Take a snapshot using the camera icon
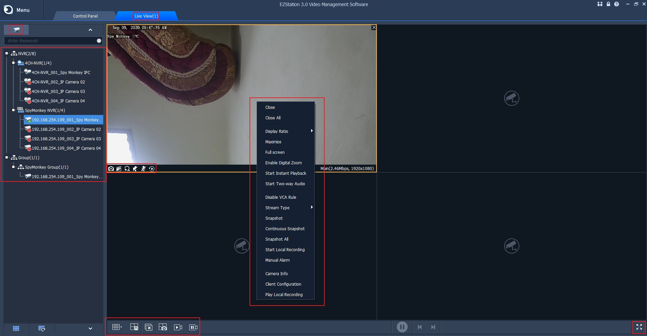The height and width of the screenshot is (336, 647). click(x=111, y=169)
